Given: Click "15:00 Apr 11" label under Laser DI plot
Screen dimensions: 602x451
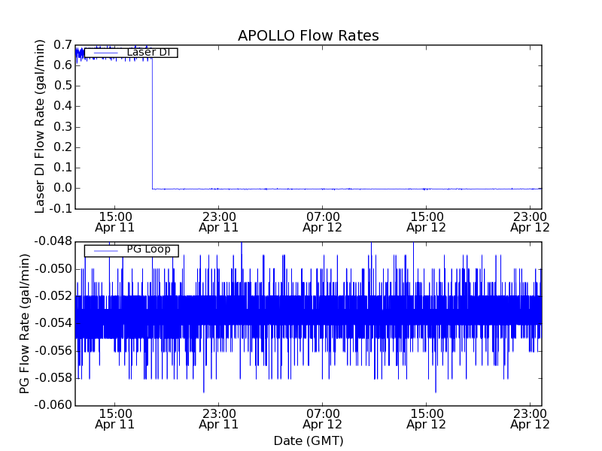Looking at the screenshot, I should coord(115,222).
